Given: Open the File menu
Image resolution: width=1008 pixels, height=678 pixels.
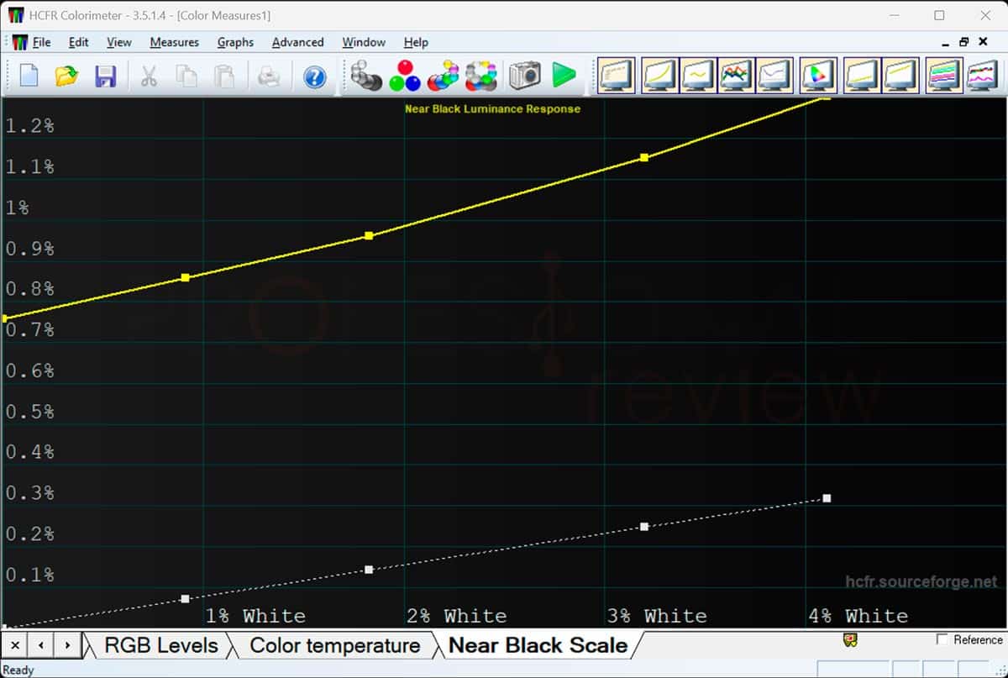Looking at the screenshot, I should 41,42.
